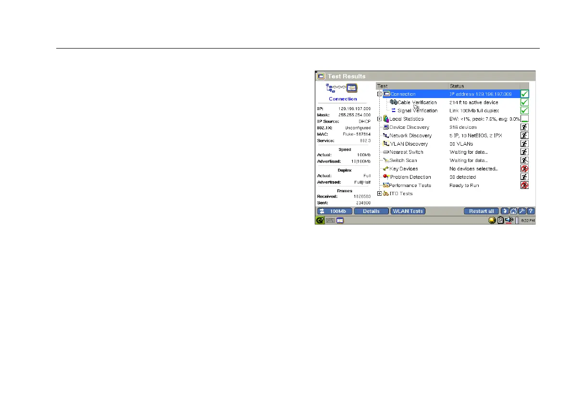Collapse the Connection tree node
The image size is (571, 398).
click(x=379, y=94)
